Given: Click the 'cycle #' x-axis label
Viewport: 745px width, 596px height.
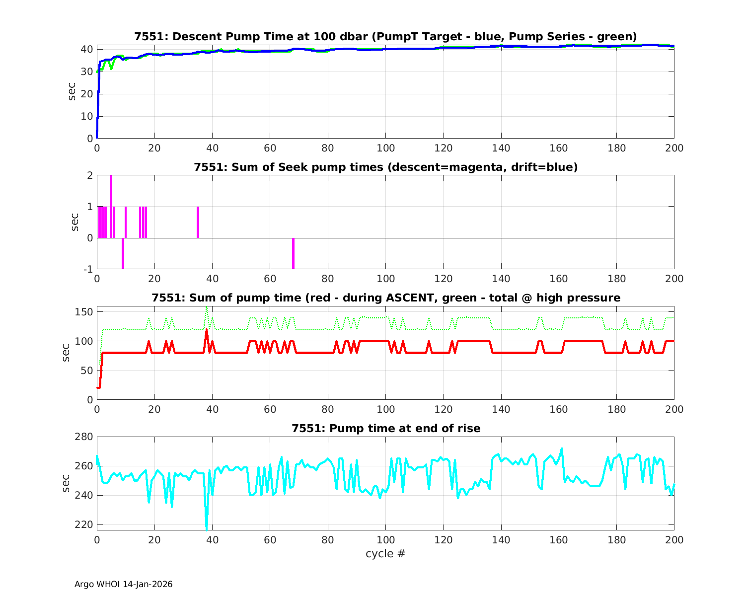Looking at the screenshot, I should 385,553.
